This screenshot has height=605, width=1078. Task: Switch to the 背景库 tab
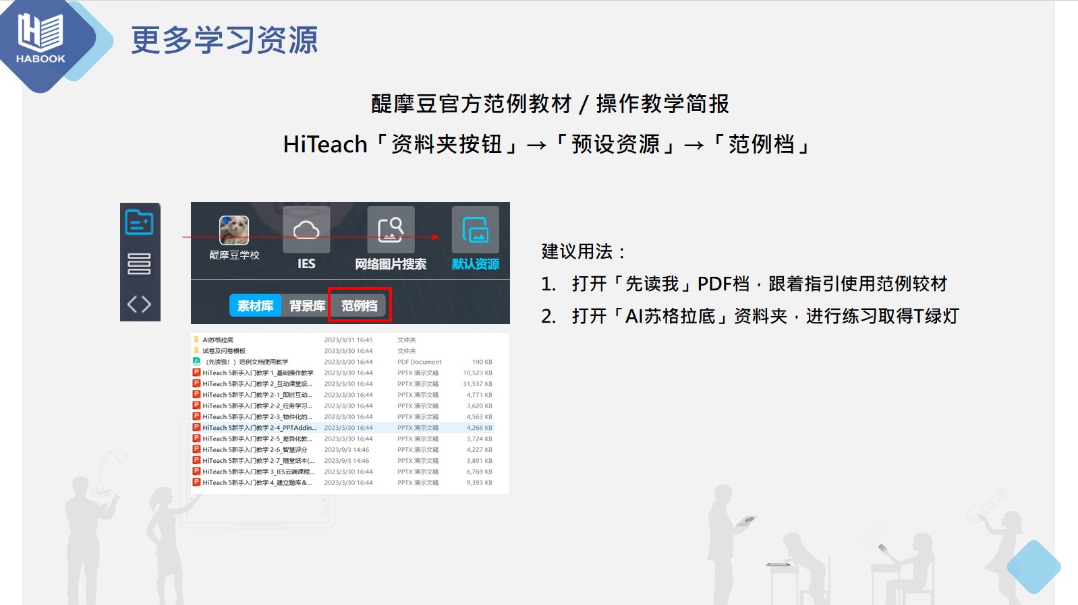(x=307, y=306)
